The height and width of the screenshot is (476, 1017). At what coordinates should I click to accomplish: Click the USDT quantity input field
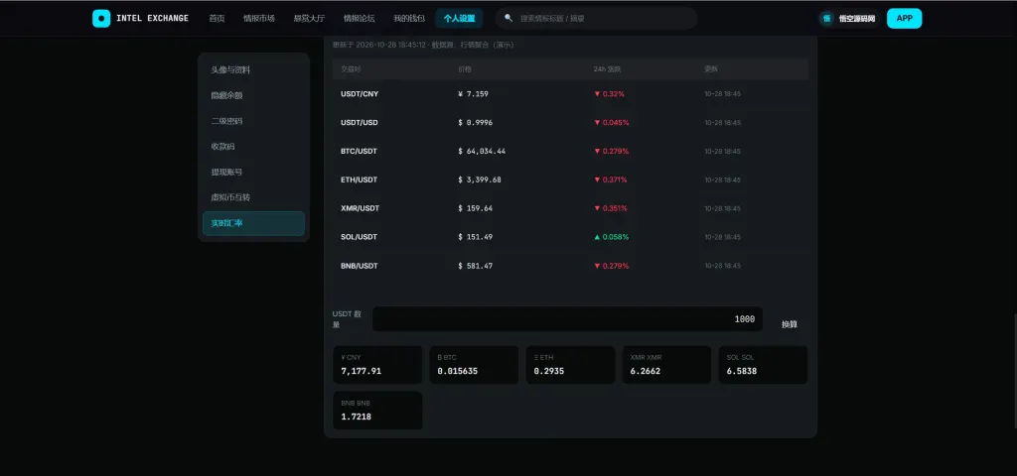coord(567,318)
